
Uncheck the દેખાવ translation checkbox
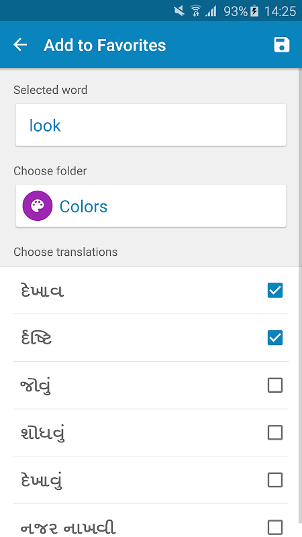tap(275, 291)
